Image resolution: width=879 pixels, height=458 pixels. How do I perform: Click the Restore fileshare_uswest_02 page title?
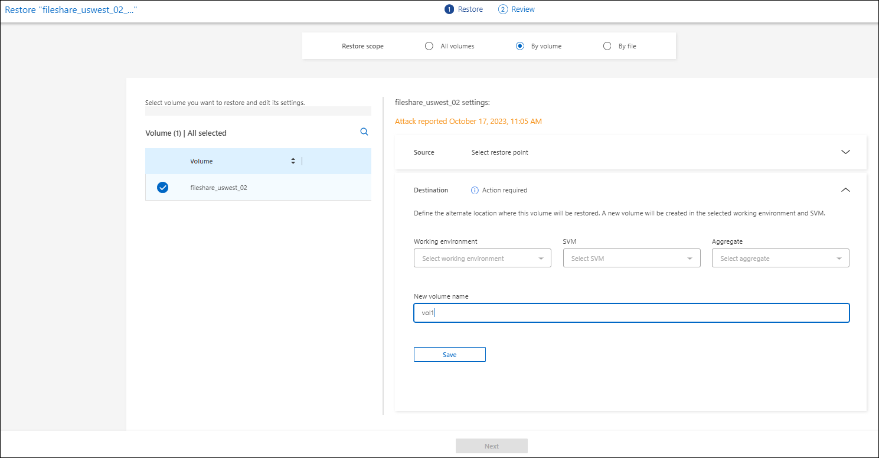[75, 10]
